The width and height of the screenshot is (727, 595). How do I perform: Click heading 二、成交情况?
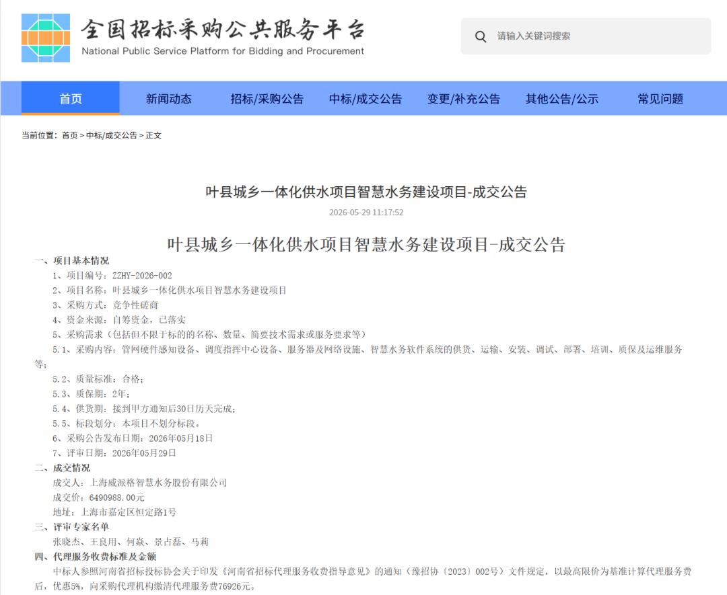click(x=63, y=468)
